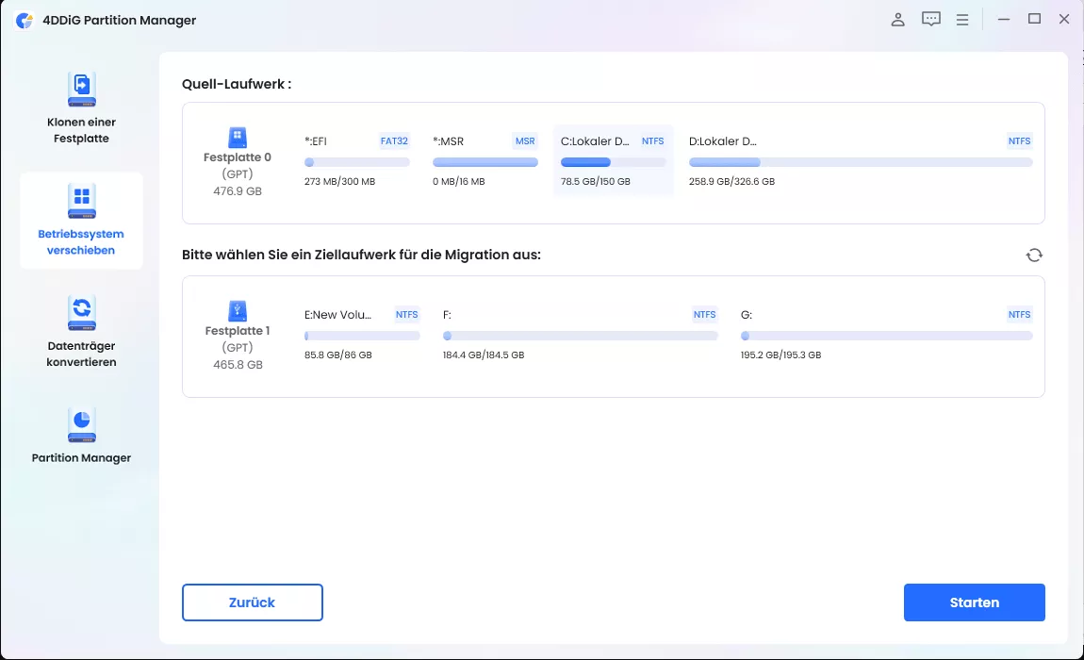Click the D: partition usage bar
Screen dimensions: 1084x660
click(861, 162)
